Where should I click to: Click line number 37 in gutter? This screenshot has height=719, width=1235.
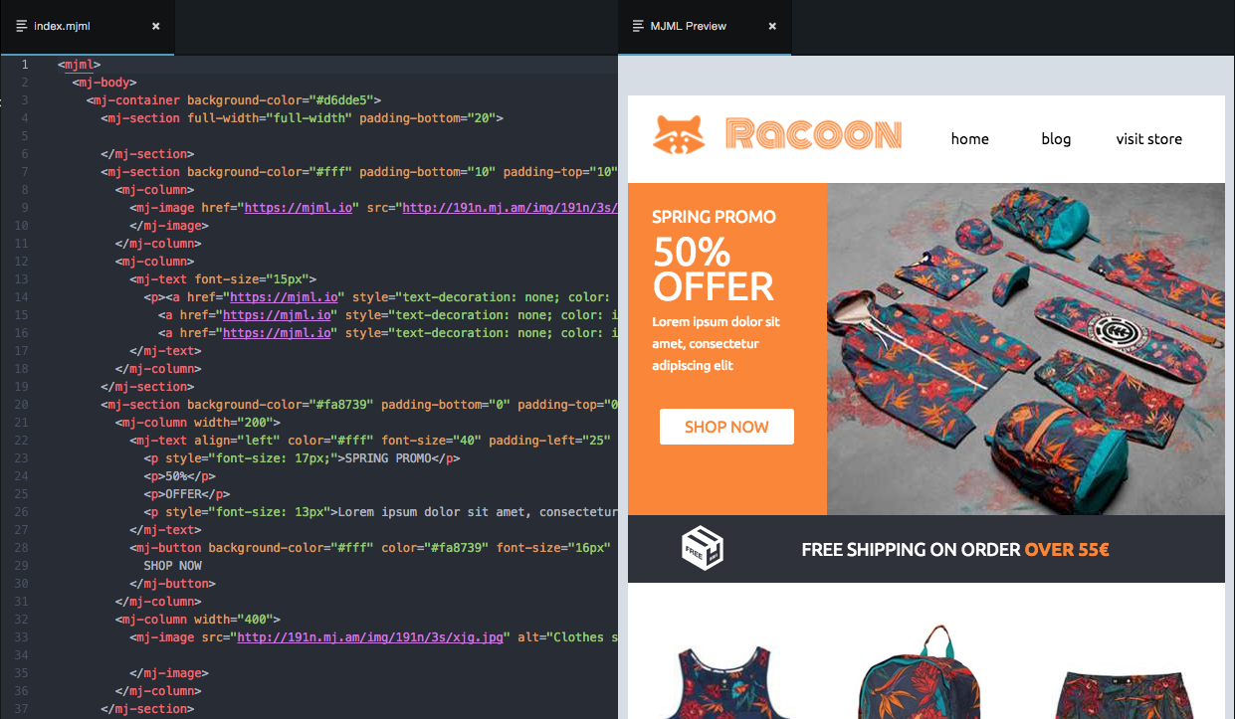(x=22, y=709)
